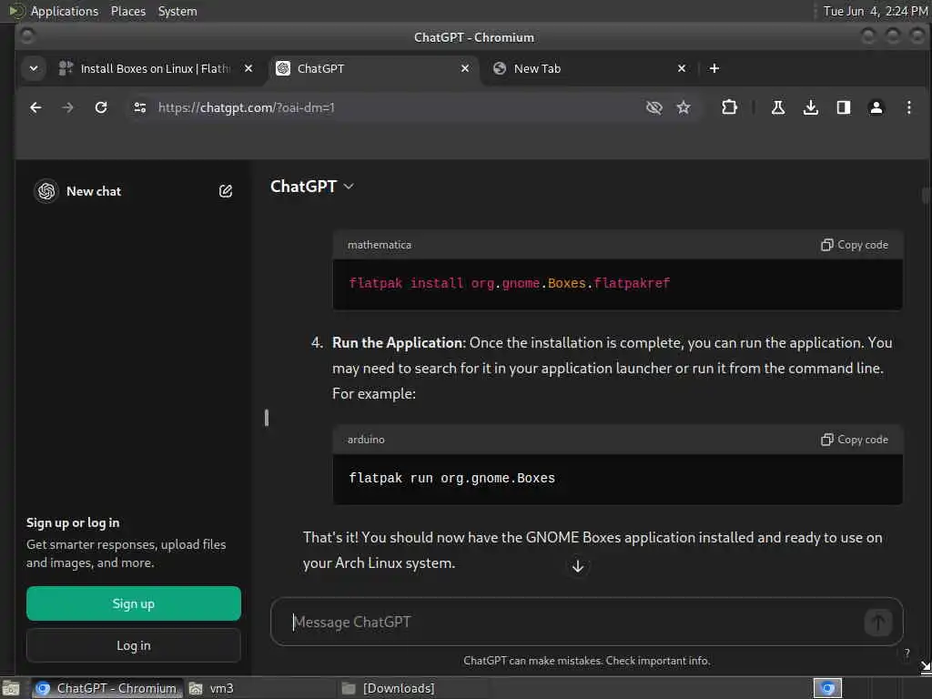
Task: Switch to Install Boxes on Linux tab
Action: (156, 68)
